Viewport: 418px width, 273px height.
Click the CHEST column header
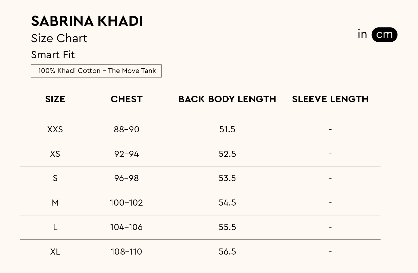click(x=127, y=99)
